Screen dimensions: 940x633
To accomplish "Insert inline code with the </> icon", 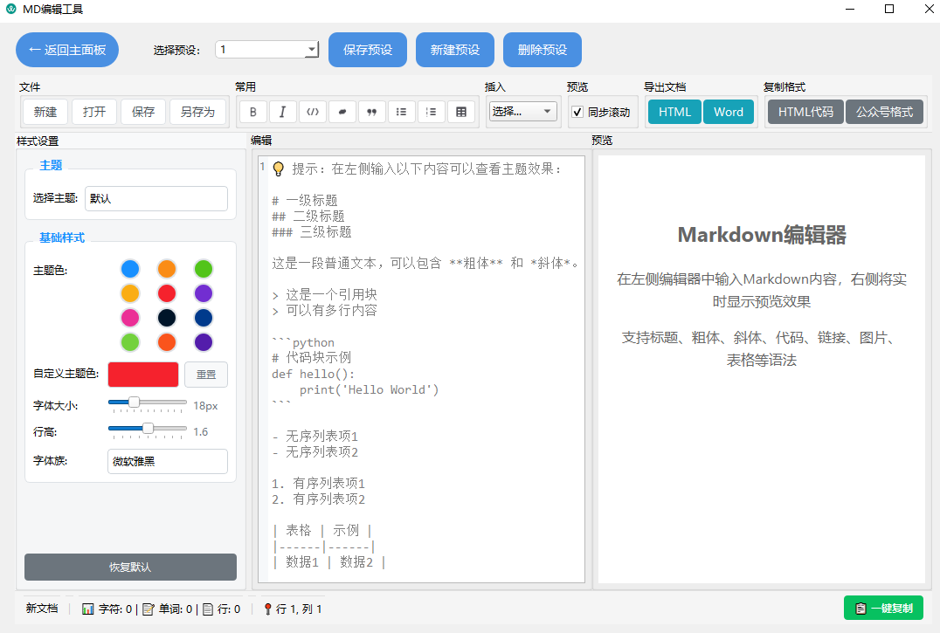I will point(312,112).
